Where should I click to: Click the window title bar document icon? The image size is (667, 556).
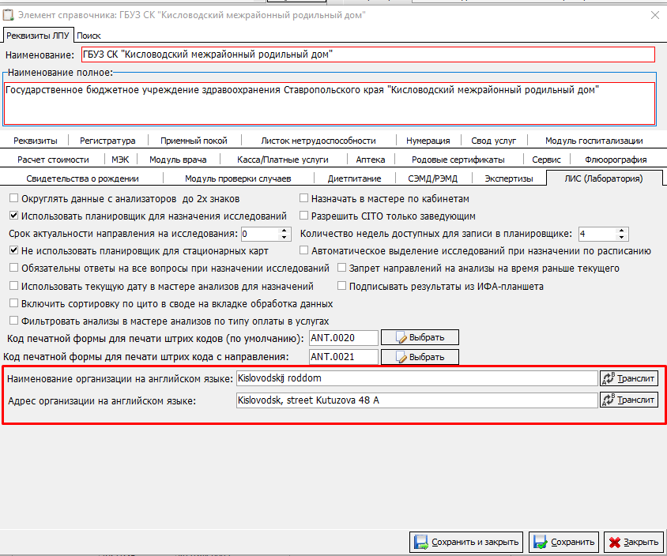9,15
